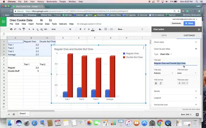206x128 pixels.
Task: Switch to the DATA tab
Action: [164, 36]
